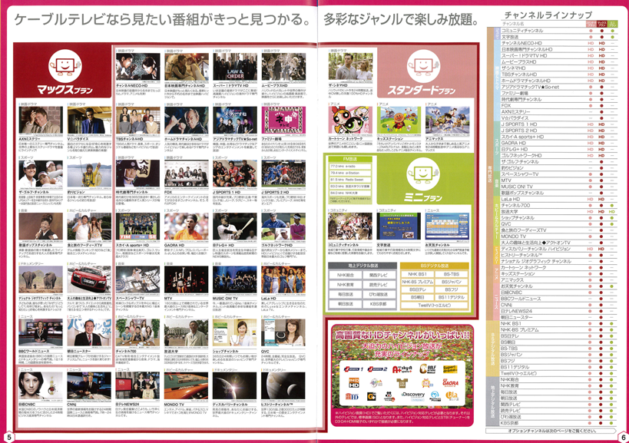Click the 関西テレビ cell in 地上デジタル放送 box
The image size is (629, 443).
(379, 275)
